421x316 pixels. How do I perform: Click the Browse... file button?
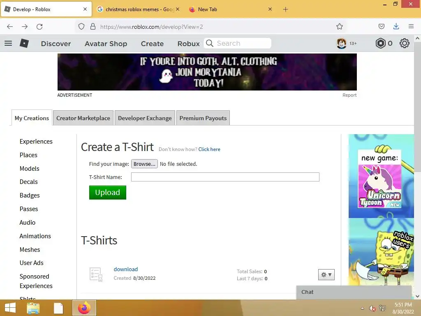[144, 164]
